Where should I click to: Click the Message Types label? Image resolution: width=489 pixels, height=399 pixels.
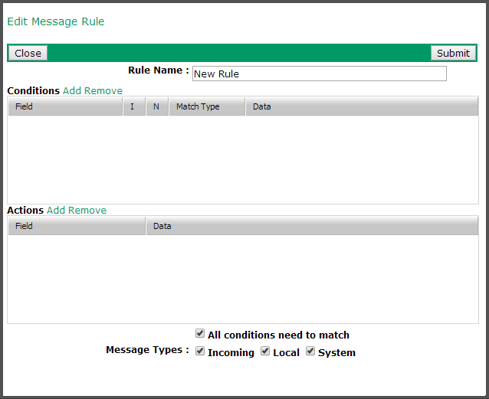147,350
